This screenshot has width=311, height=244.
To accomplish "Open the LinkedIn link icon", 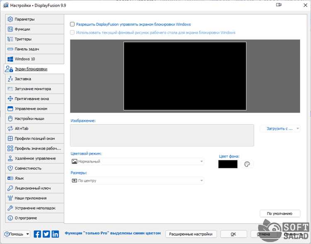I will click(55, 234).
